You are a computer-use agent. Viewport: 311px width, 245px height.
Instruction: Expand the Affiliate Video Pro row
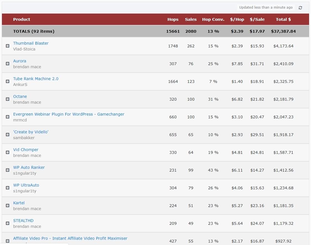[7, 241]
